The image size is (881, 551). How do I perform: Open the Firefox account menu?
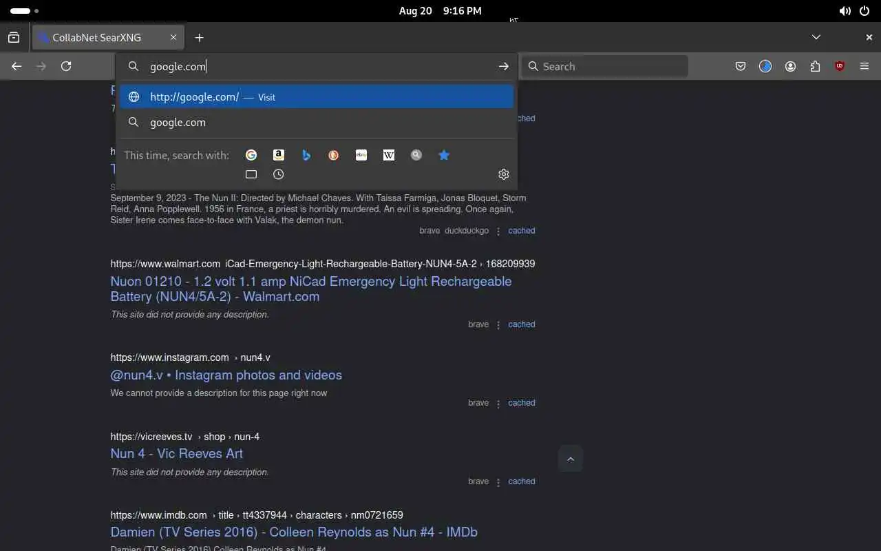coord(790,66)
